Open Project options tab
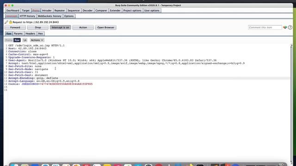Screen dimensions: 296x166 [132, 11]
